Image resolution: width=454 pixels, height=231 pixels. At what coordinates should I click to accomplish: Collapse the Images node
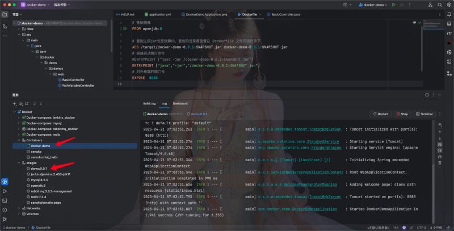(19, 163)
